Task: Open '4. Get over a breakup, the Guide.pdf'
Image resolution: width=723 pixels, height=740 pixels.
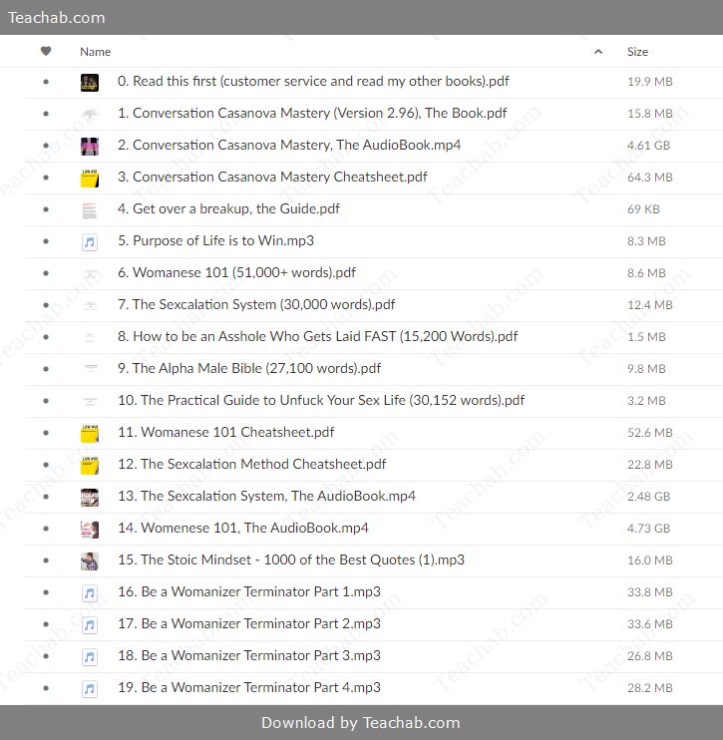Action: point(229,209)
